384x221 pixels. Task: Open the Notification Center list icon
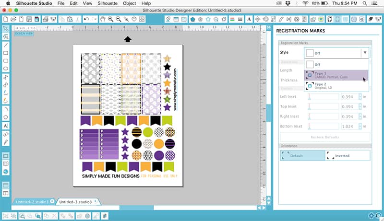pyautogui.click(x=374, y=3)
